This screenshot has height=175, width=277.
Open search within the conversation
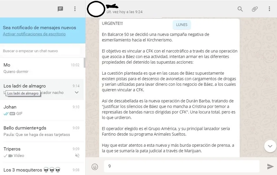click(x=240, y=9)
